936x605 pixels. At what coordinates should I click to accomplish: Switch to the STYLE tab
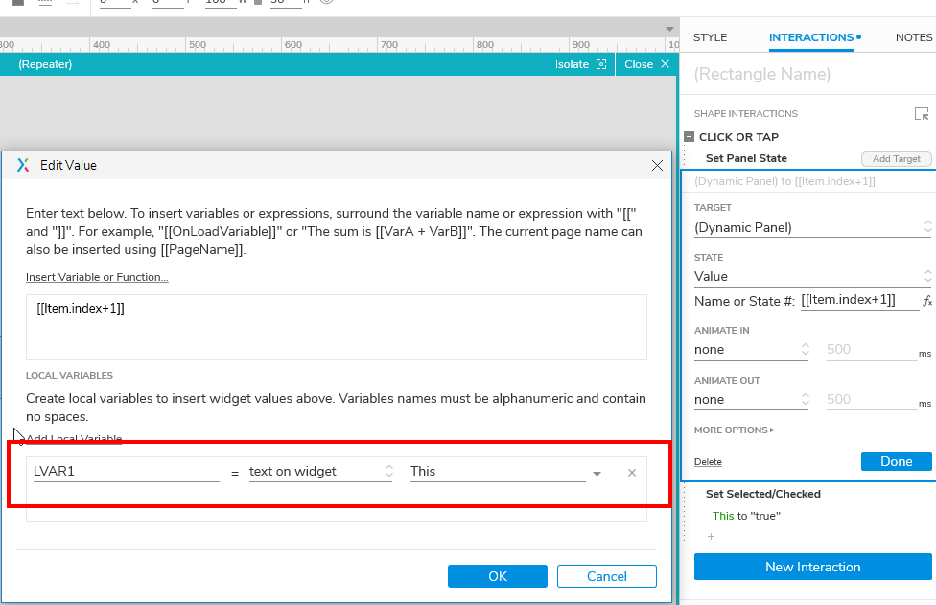point(710,37)
